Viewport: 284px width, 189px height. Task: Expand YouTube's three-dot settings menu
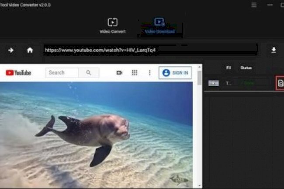pos(149,73)
